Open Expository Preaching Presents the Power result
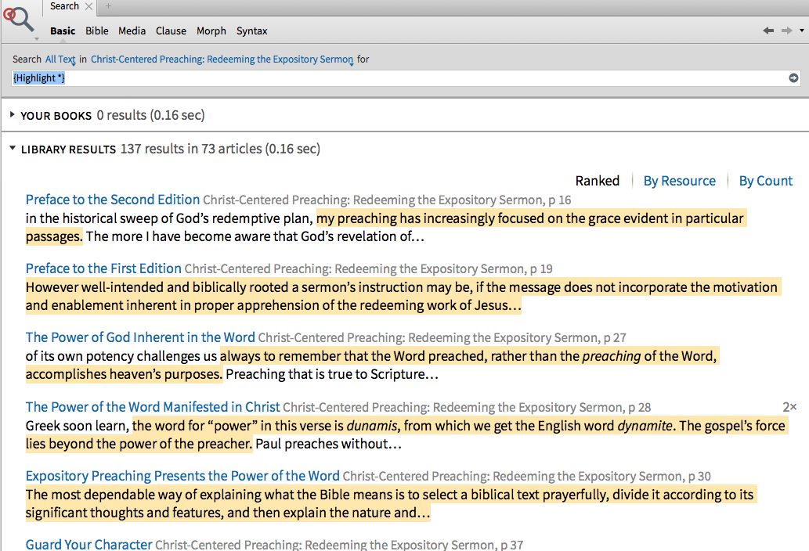The width and height of the screenshot is (809, 551). [x=182, y=476]
